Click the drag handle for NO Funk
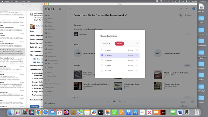Screen dimensions: 208x117 tap(137, 71)
